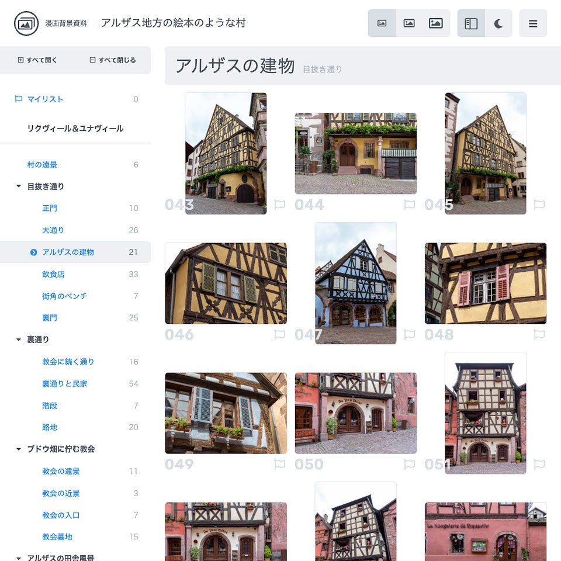
Task: Collapse the ブドウ畑に佇む教会 group
Action: click(x=18, y=449)
